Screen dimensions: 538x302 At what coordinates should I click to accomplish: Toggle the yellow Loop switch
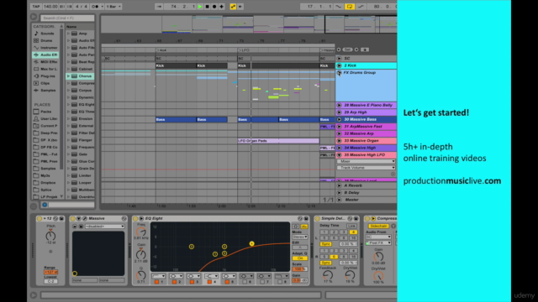350,7
